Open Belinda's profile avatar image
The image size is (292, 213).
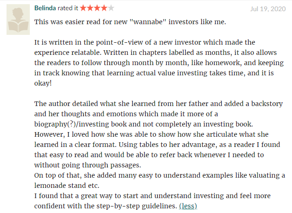pyautogui.click(x=18, y=20)
